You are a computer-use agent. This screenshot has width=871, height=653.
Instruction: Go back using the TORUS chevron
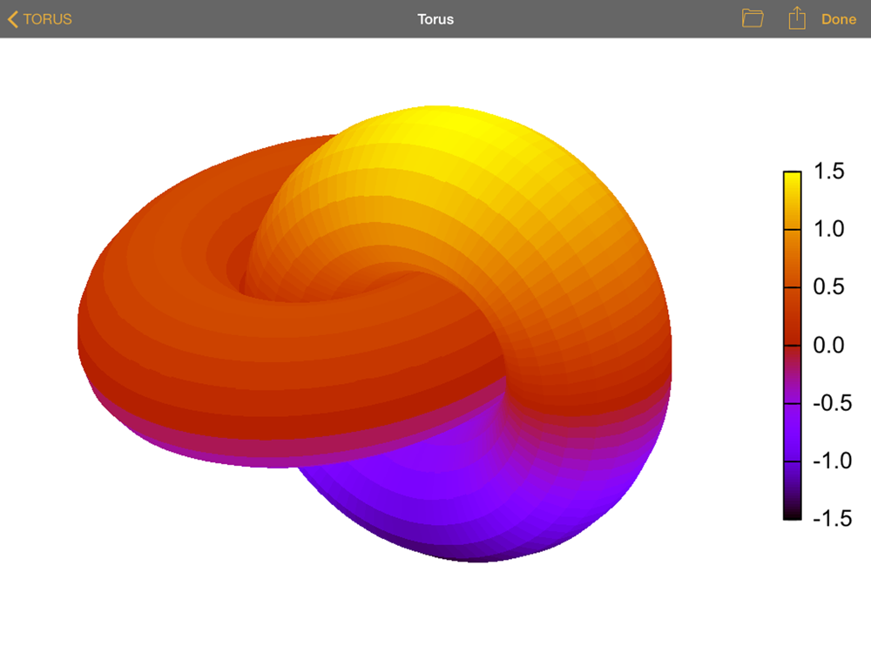(40, 19)
